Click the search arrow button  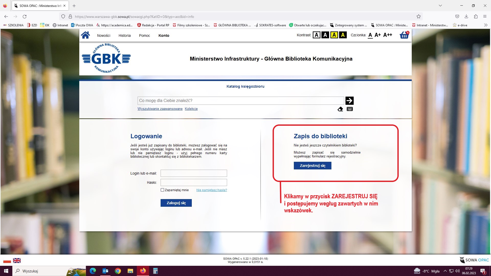tap(349, 101)
